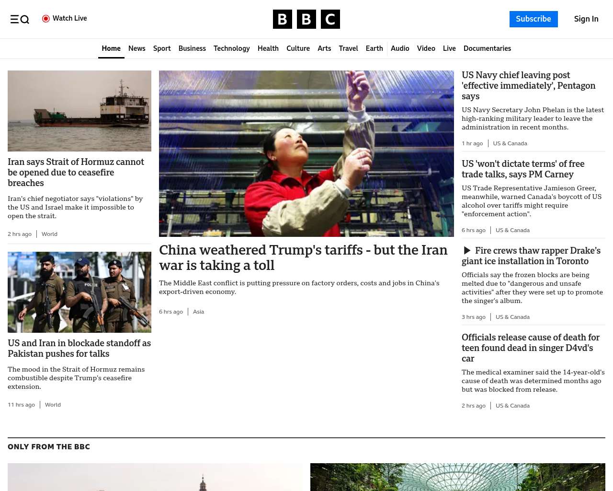Go to BBC logo homepage
Image resolution: width=613 pixels, height=491 pixels.
click(x=306, y=19)
